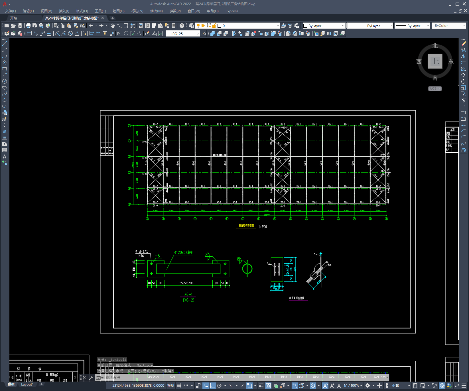Switch to Layout1 tab
469x391 pixels.
27,384
